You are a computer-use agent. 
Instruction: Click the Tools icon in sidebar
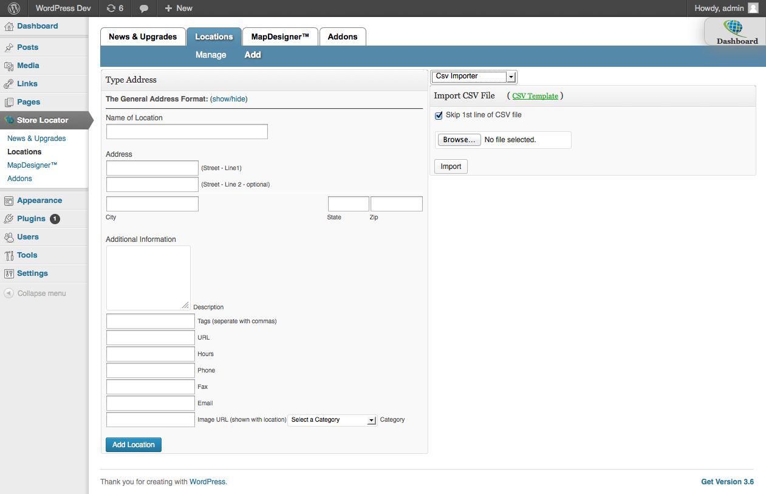pos(9,255)
